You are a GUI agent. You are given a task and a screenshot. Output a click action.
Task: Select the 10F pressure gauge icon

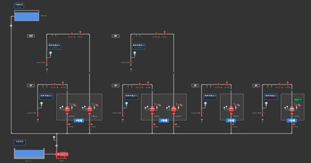[x=50, y=53]
